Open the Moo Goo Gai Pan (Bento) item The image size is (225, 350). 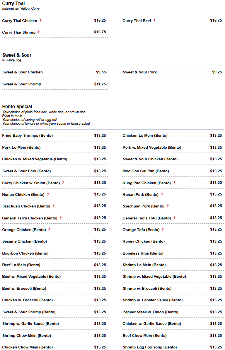point(173,171)
